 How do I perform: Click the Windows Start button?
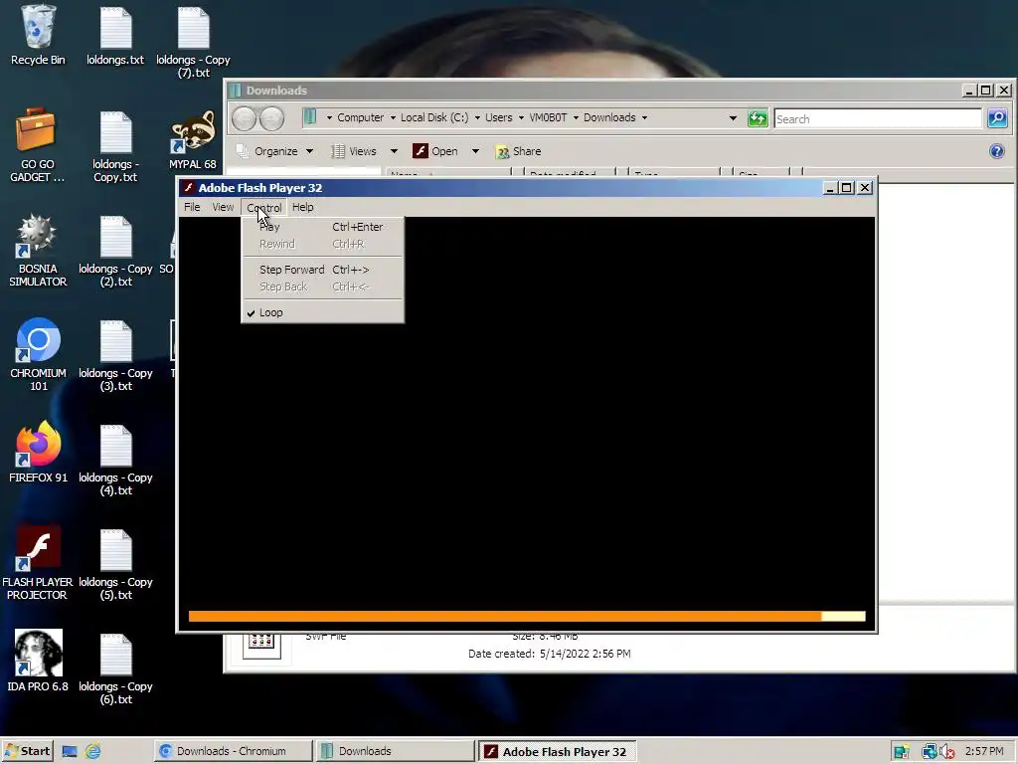pos(27,752)
